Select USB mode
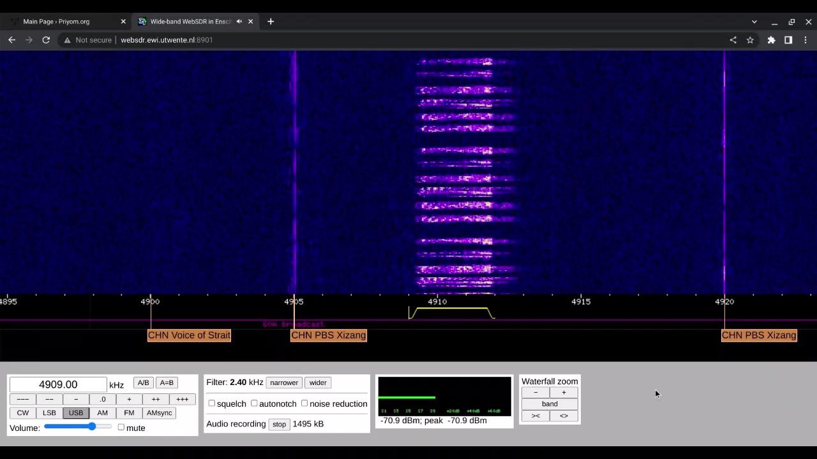 tap(76, 412)
